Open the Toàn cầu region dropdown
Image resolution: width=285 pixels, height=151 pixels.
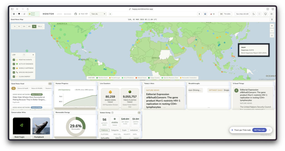98,14
